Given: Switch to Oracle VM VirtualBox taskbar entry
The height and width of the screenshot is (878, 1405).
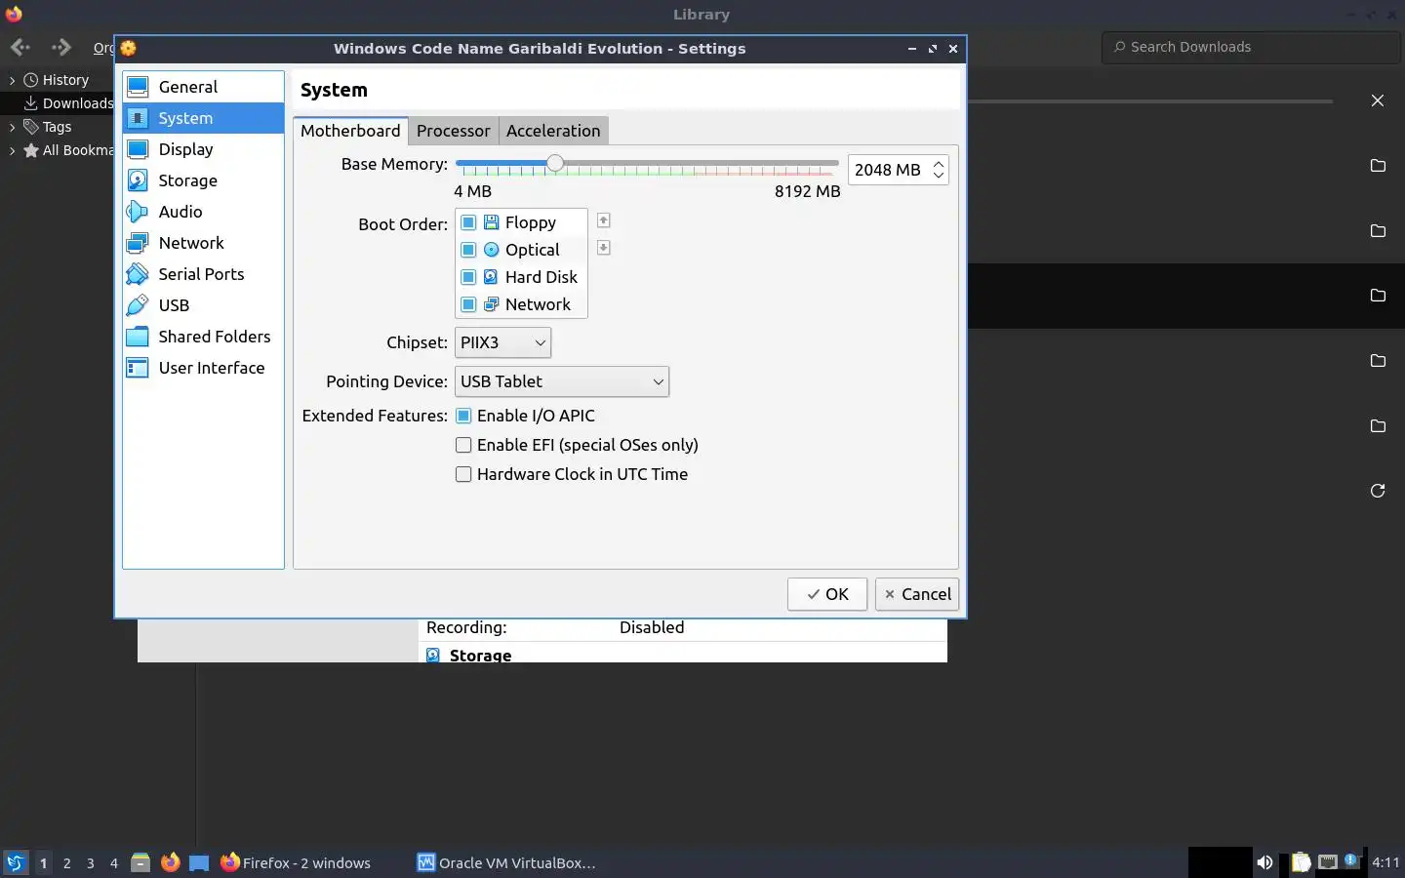Looking at the screenshot, I should click(x=506, y=862).
